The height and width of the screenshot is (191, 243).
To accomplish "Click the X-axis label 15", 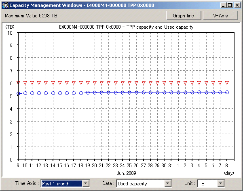I will 59,166.
